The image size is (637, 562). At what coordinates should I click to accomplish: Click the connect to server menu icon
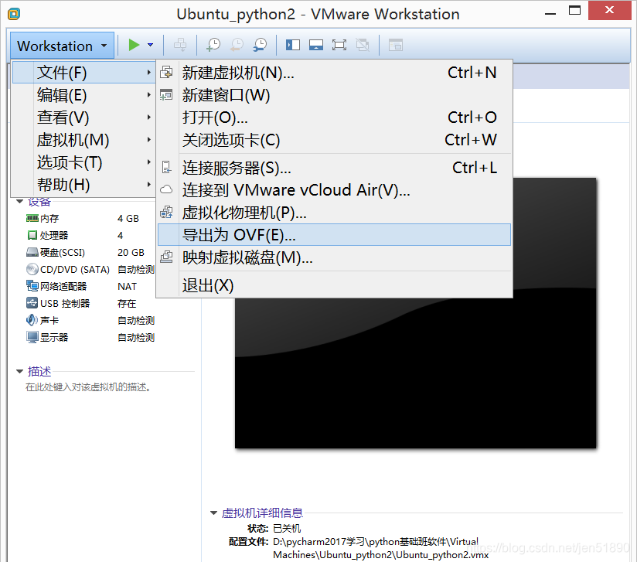[166, 167]
